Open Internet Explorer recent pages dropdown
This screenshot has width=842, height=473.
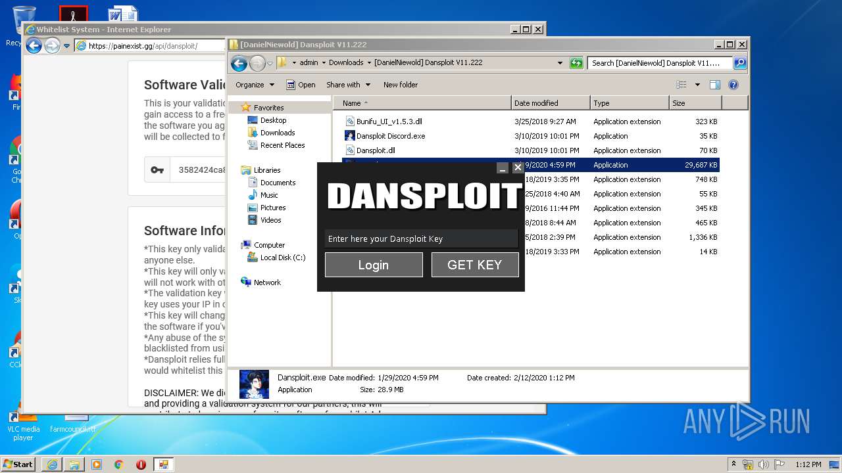coord(66,46)
